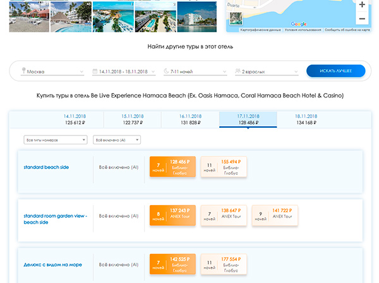This screenshot has width=379, height=283.
Task: Click the people icon for travelers field
Action: tap(238, 71)
